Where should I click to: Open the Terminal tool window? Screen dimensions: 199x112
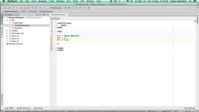[x=38, y=108]
